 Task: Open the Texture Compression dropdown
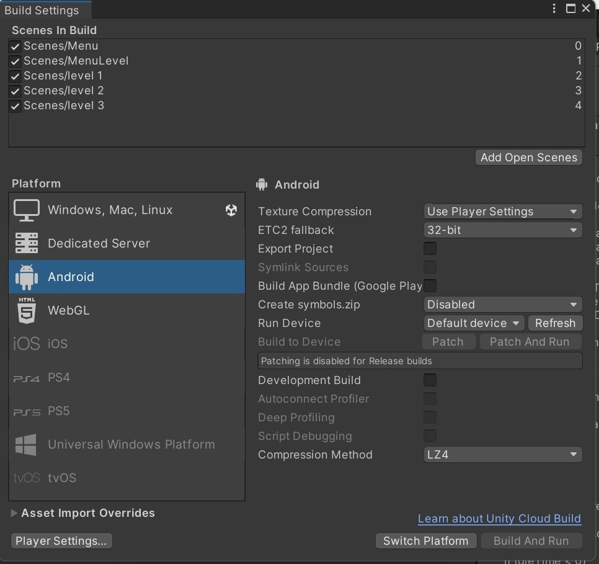(502, 212)
